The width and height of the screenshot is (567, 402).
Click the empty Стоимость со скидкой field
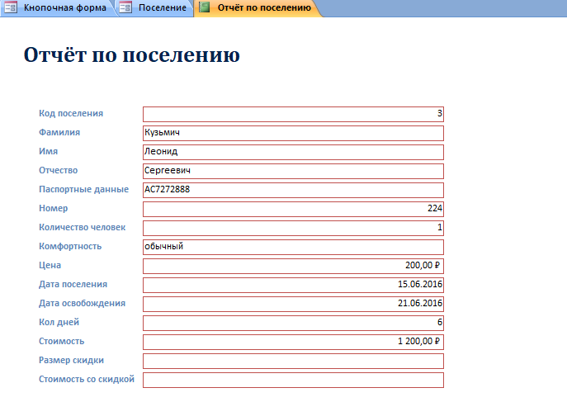[x=293, y=380]
